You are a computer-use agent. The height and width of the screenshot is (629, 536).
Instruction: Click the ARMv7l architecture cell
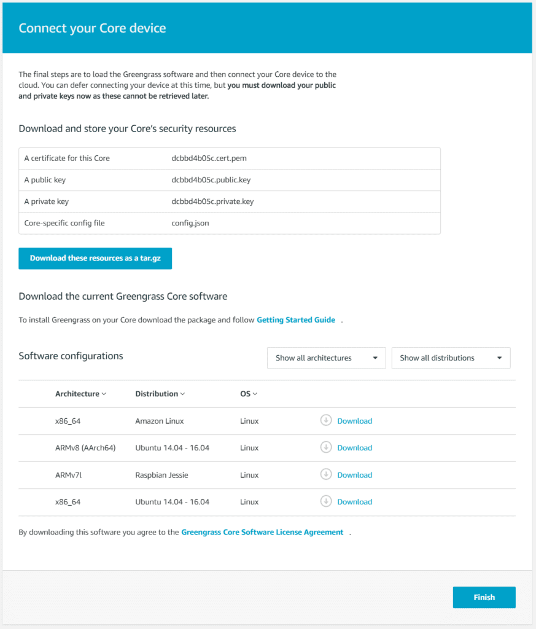(x=68, y=475)
